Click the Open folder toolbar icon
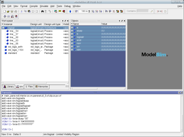184x137 pixels. click(8, 11)
